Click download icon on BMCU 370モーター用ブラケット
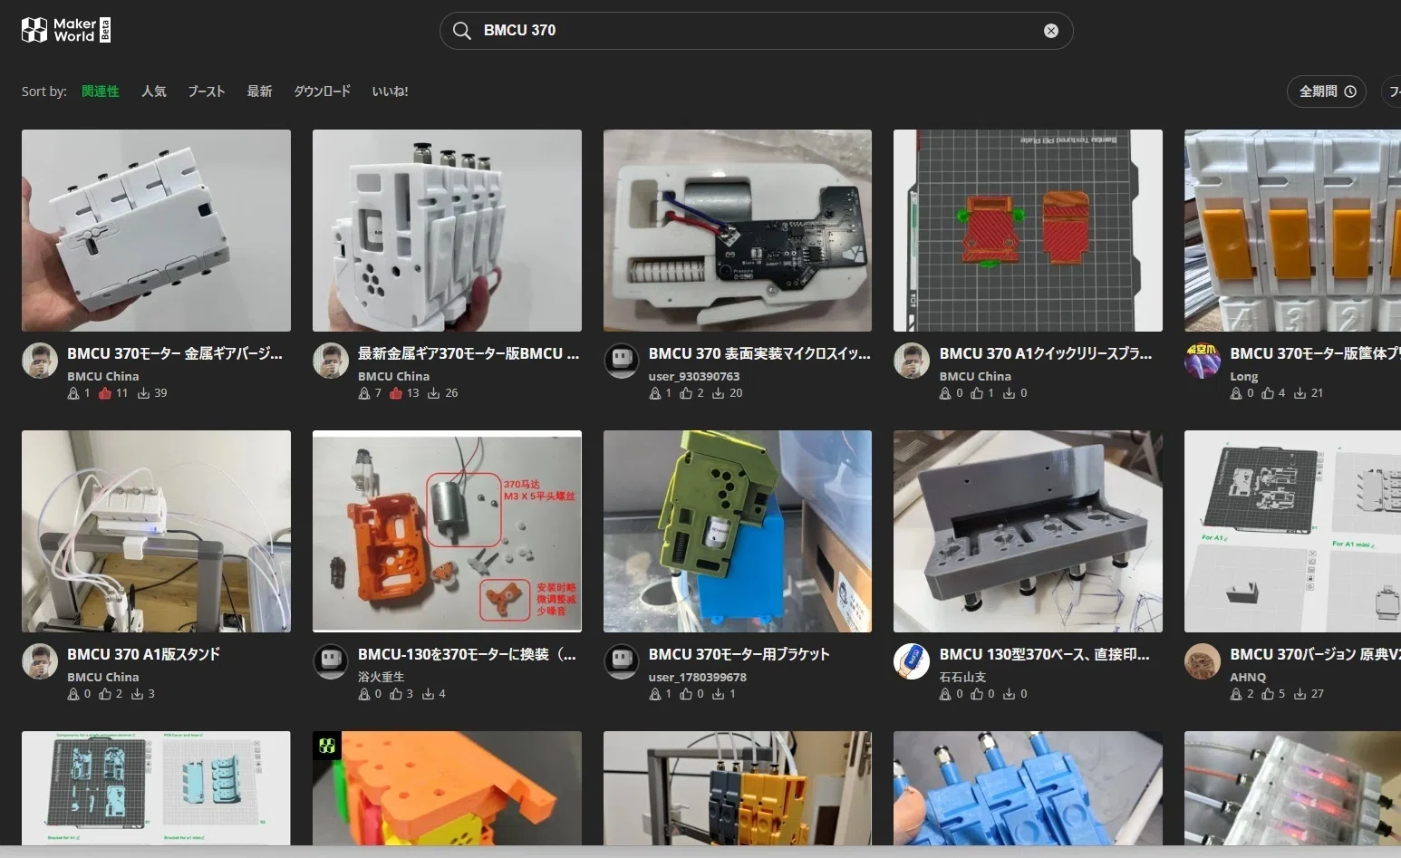The image size is (1401, 858). pyautogui.click(x=719, y=694)
